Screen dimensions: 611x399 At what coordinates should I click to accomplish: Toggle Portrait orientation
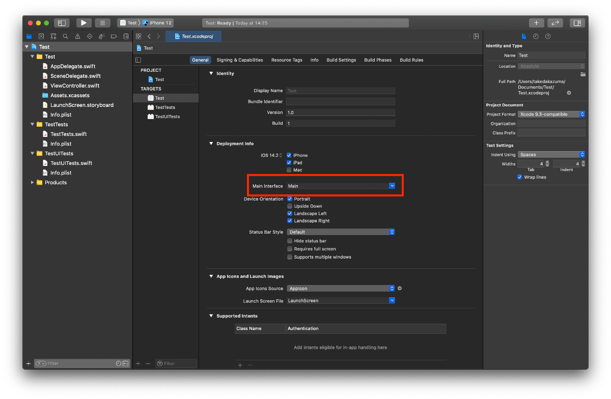[x=290, y=199]
